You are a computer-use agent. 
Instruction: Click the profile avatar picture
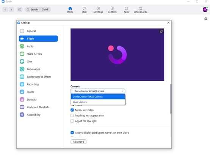(205, 9)
